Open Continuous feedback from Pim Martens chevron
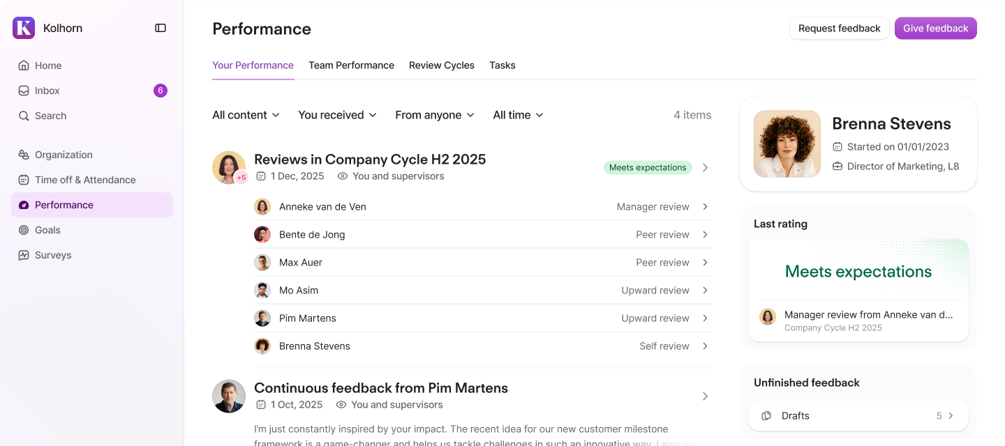The image size is (1005, 446). coord(706,396)
